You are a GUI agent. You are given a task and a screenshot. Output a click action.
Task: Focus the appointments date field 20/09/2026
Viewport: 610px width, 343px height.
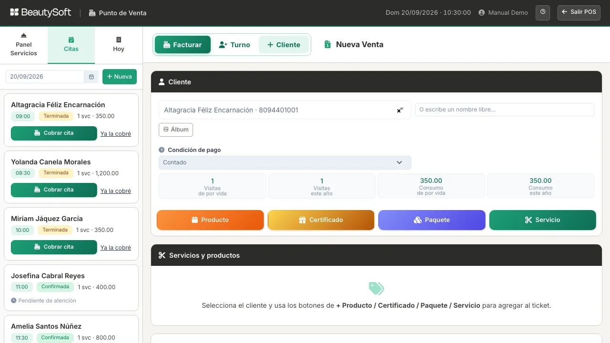[45, 77]
